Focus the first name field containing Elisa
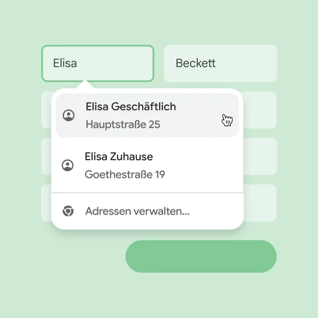 (97, 63)
